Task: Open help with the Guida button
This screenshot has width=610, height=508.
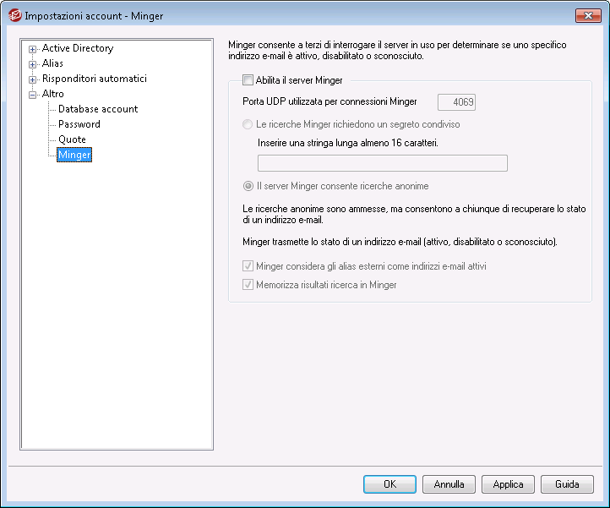Action: coord(567,484)
